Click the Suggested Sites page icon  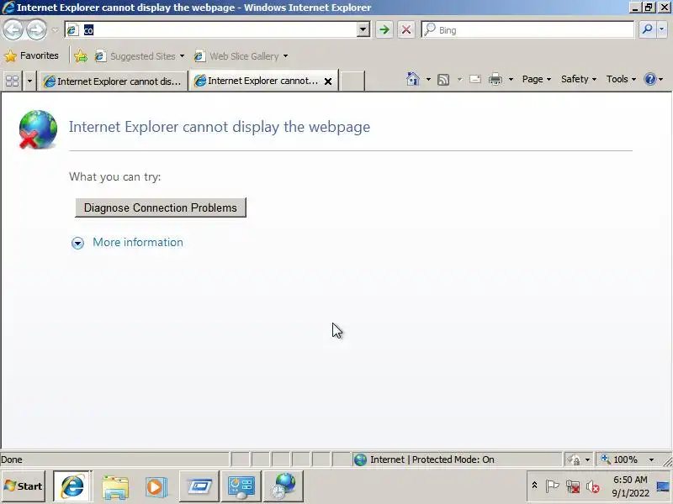coord(100,56)
